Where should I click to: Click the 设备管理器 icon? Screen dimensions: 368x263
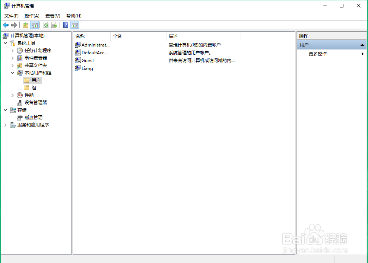point(20,102)
